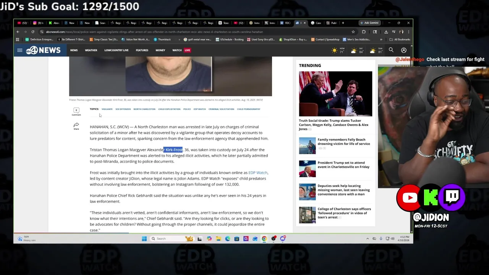Image resolution: width=489 pixels, height=275 pixels.
Task: Open the USchedule - Booking bookmark
Action: click(x=230, y=39)
